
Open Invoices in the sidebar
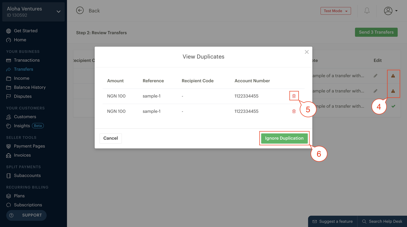click(19, 155)
